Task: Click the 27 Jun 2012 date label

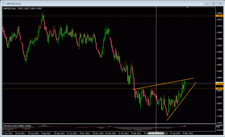Action: (x=8, y=133)
